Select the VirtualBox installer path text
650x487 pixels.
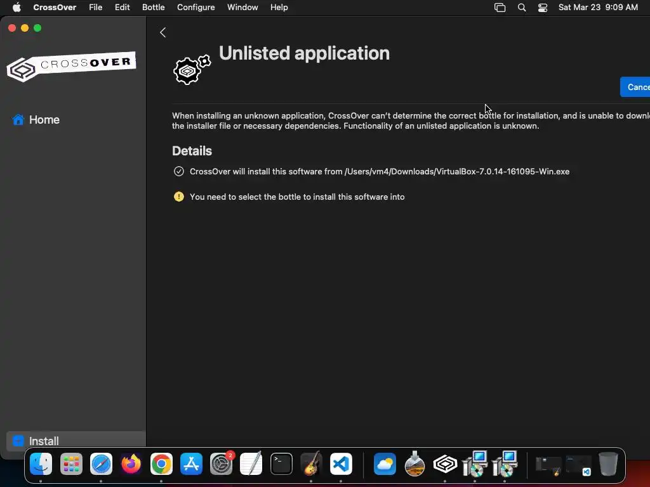(x=457, y=171)
